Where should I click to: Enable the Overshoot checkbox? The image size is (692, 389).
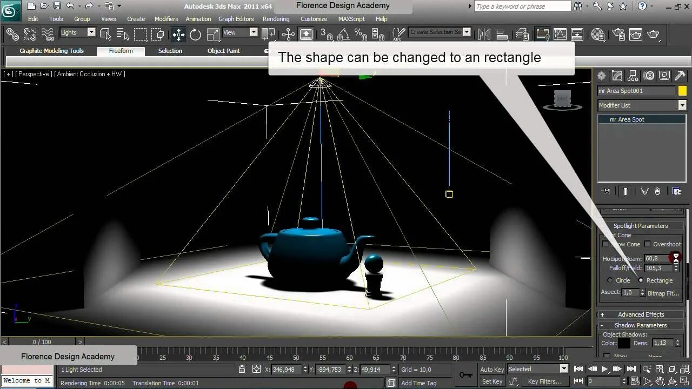coord(647,244)
